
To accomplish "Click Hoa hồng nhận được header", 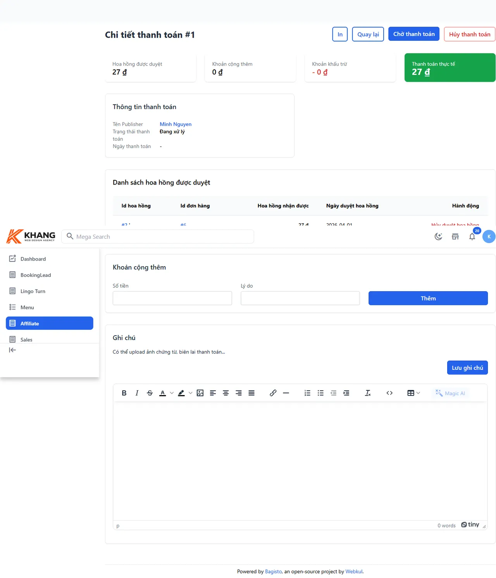I will click(283, 206).
